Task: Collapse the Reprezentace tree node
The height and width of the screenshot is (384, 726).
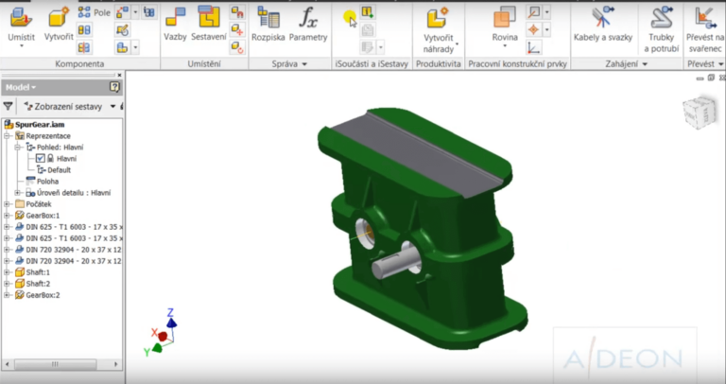Action: [x=7, y=135]
